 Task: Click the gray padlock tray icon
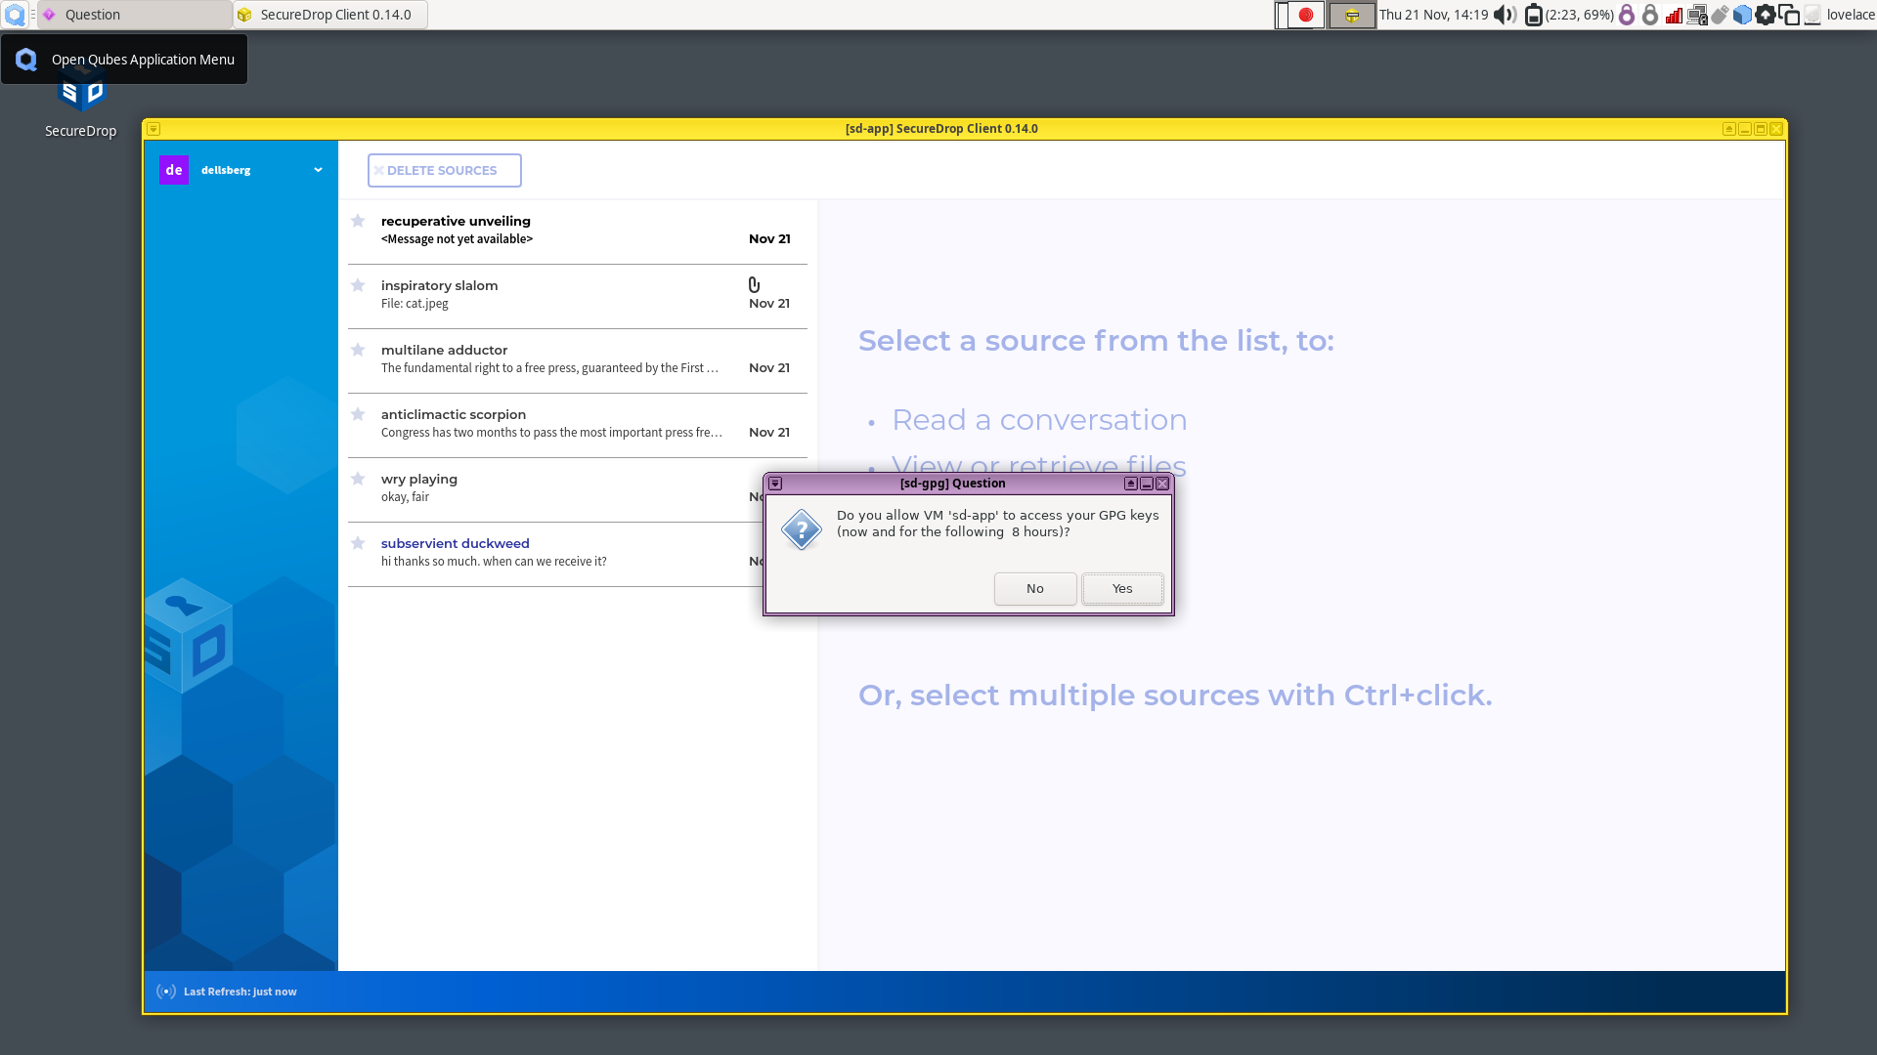[1650, 15]
